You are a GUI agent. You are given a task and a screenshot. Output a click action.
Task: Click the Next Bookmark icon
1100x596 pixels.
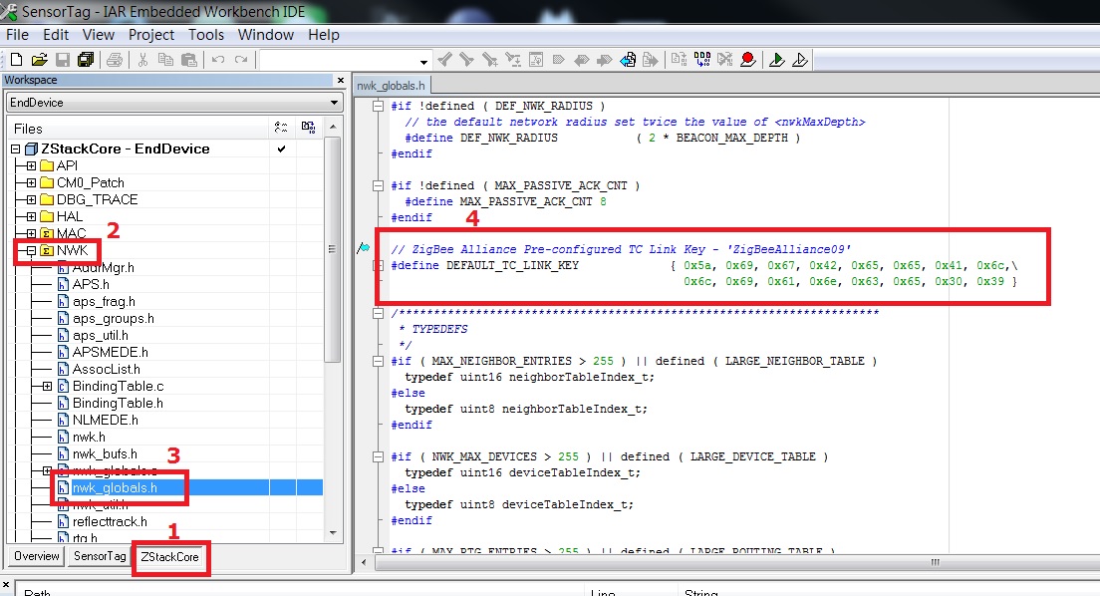click(604, 60)
